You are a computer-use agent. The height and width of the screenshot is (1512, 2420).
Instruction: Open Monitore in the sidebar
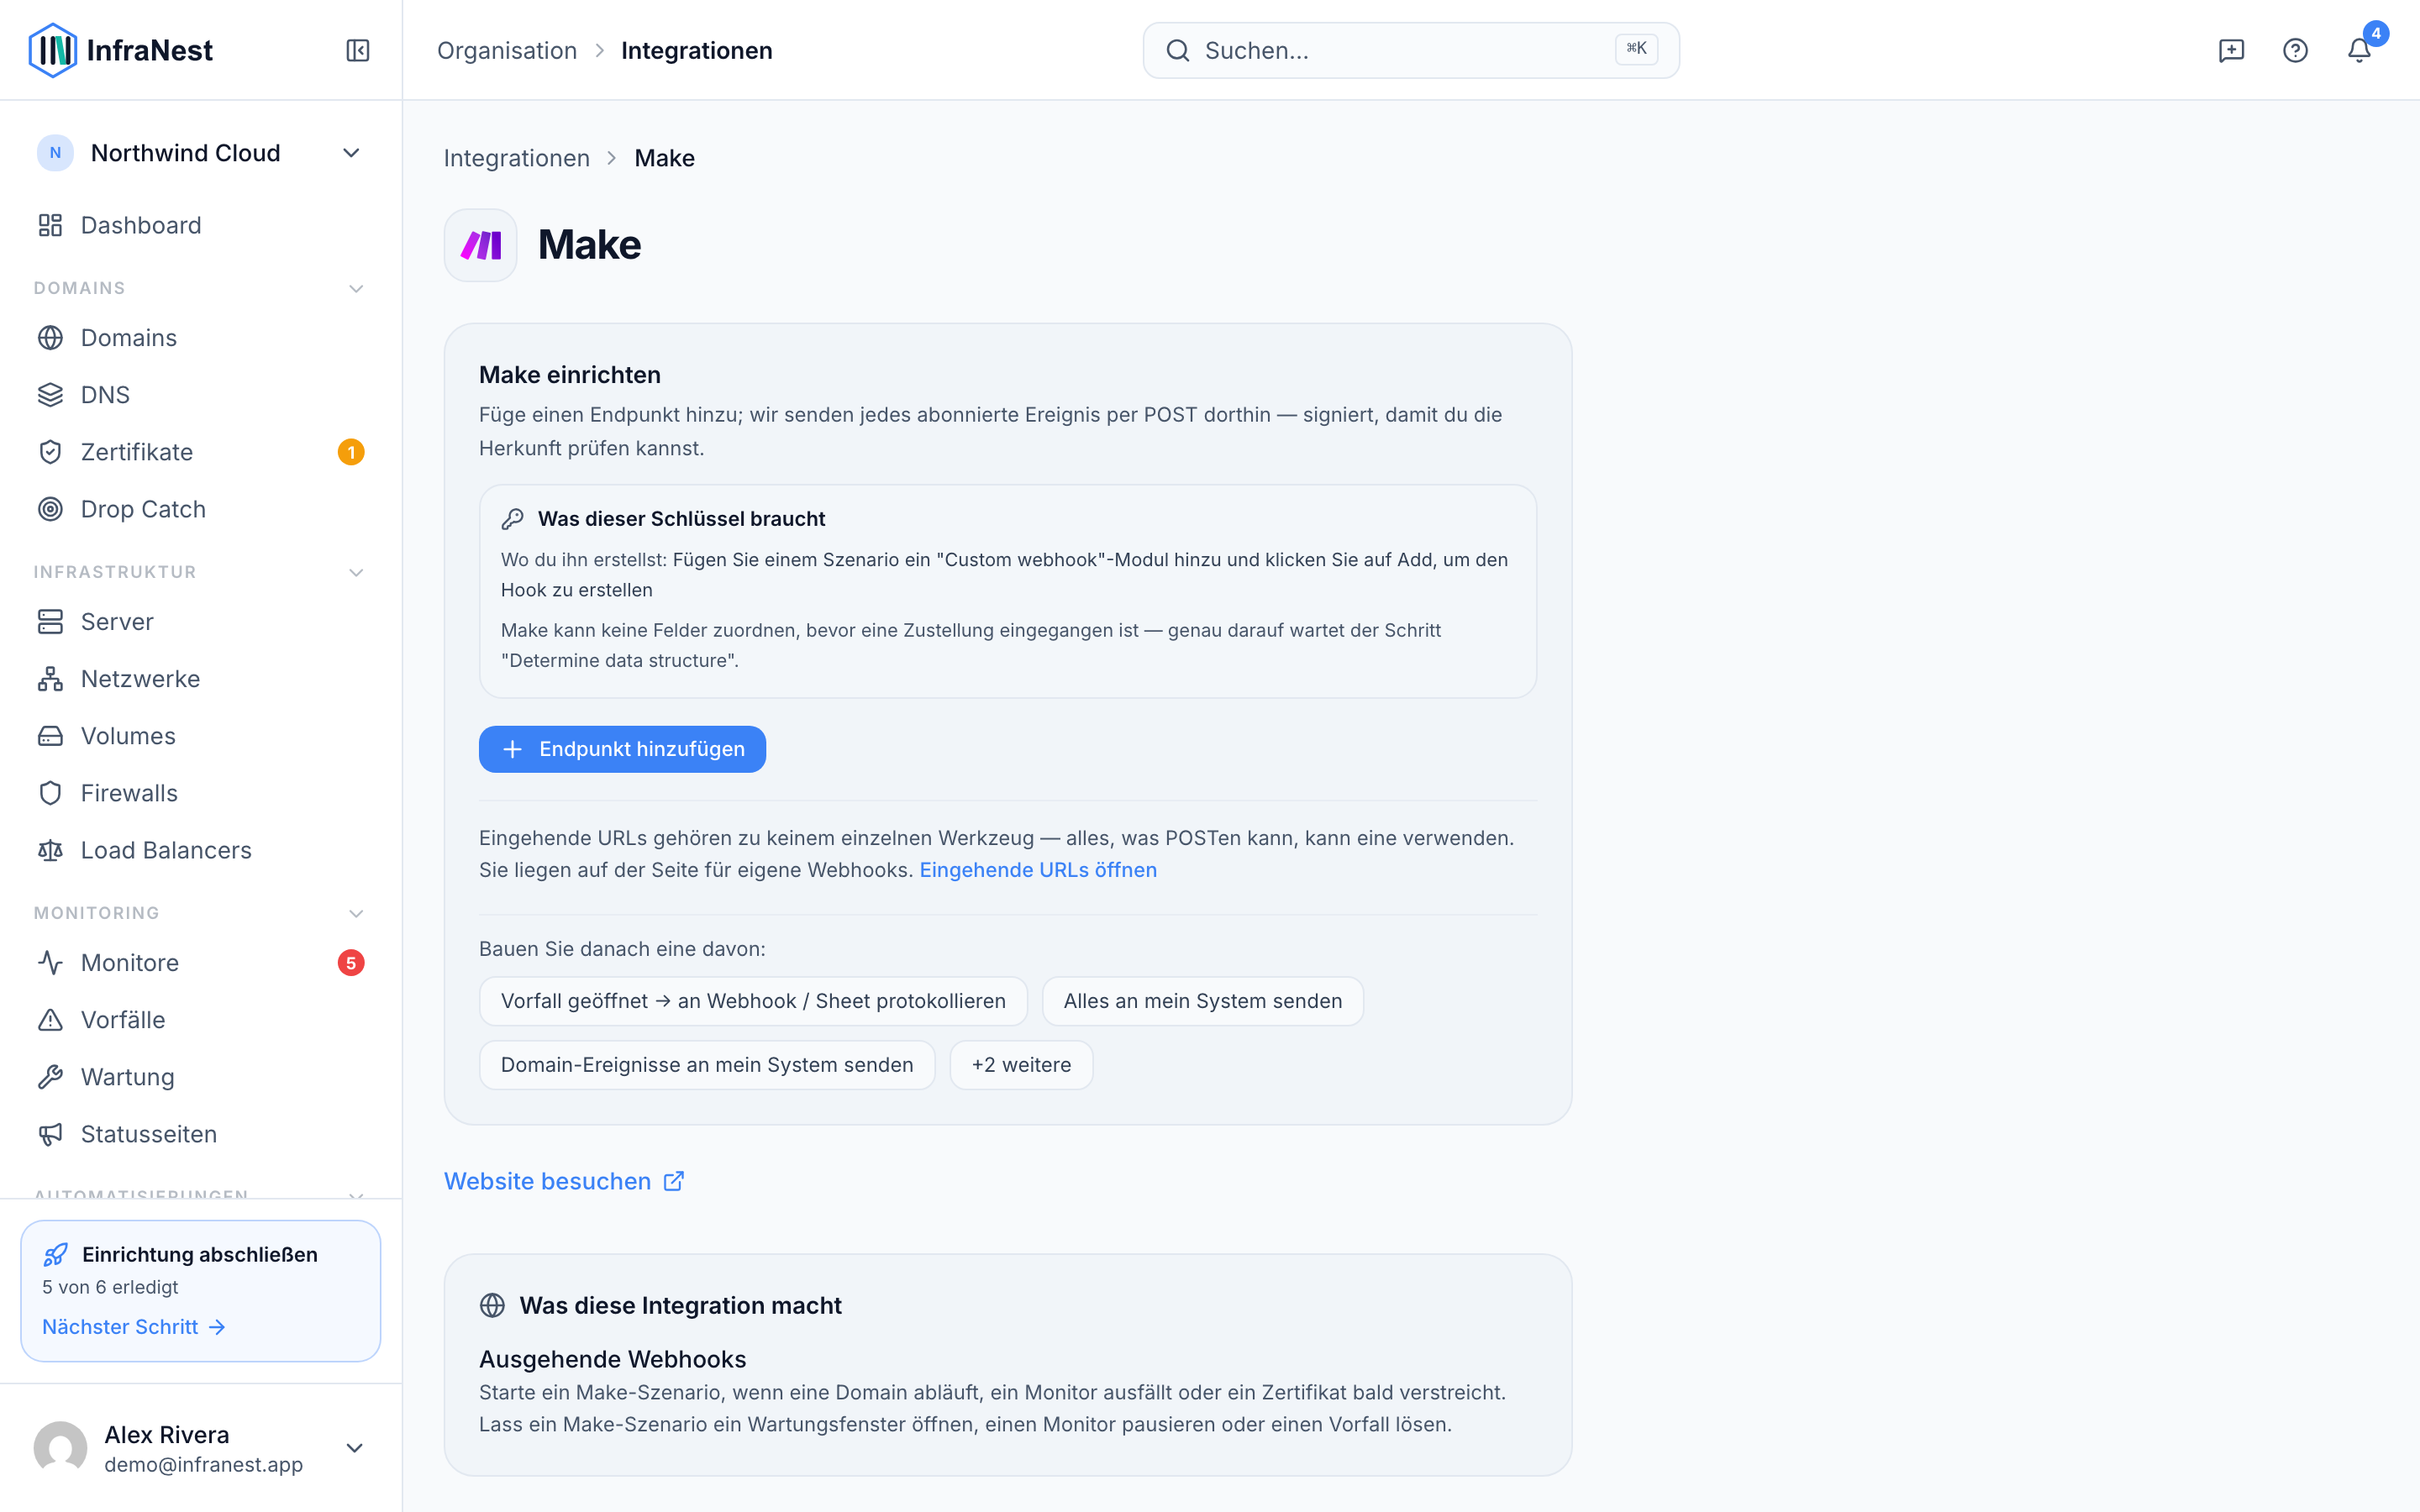pos(200,963)
